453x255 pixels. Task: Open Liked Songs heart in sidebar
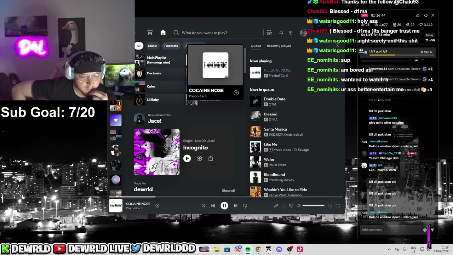(116, 120)
